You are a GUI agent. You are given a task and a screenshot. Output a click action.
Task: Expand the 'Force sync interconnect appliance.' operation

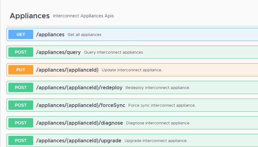pyautogui.click(x=162, y=105)
